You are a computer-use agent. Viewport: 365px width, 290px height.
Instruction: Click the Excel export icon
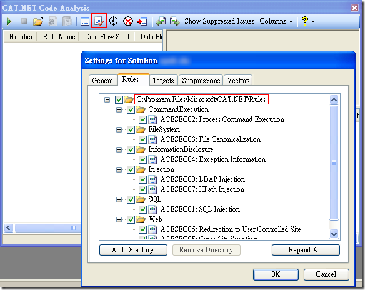tap(67, 21)
